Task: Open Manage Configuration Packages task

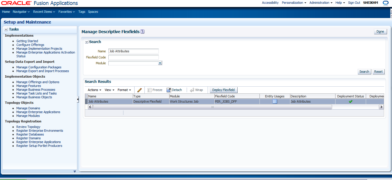Action: pos(39,67)
